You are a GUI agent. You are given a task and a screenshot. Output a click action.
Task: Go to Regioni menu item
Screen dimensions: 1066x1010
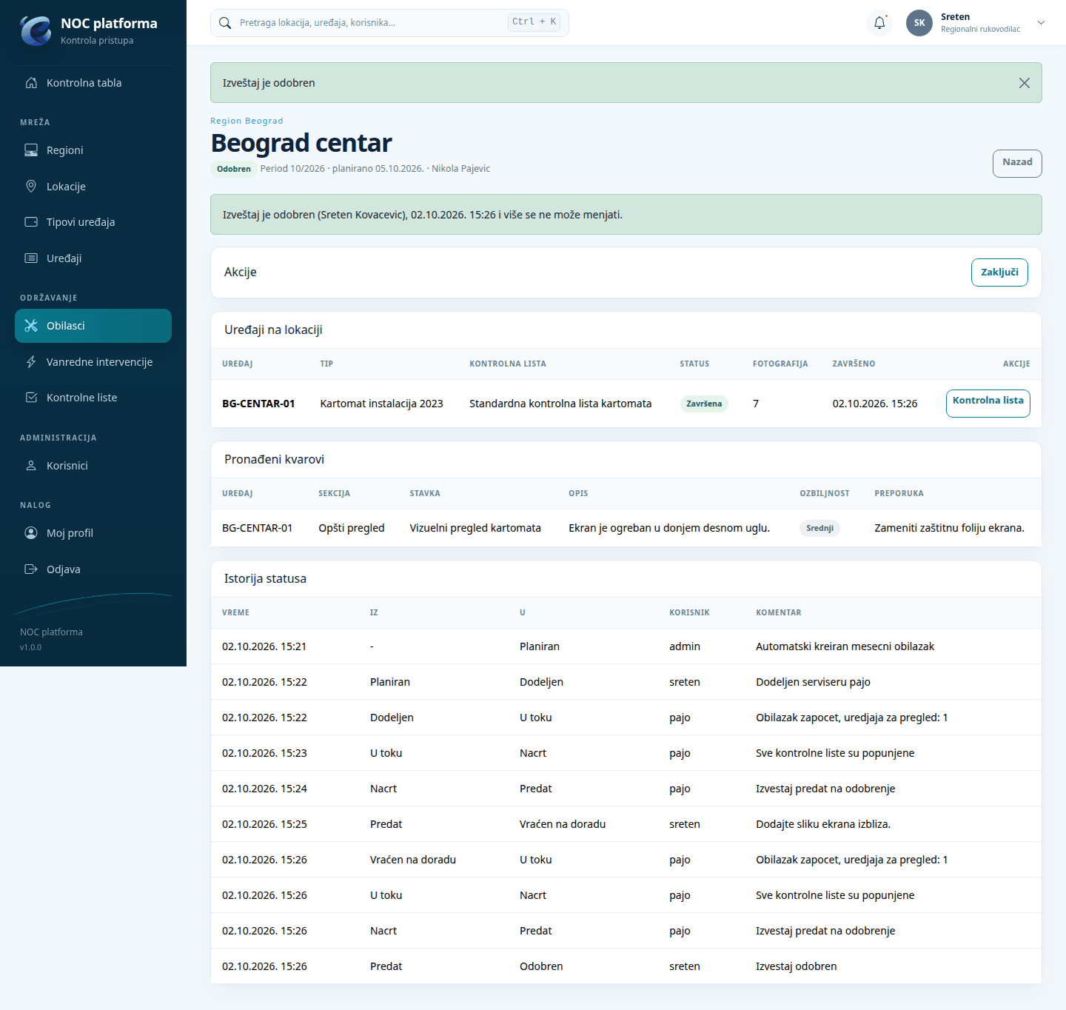93,150
